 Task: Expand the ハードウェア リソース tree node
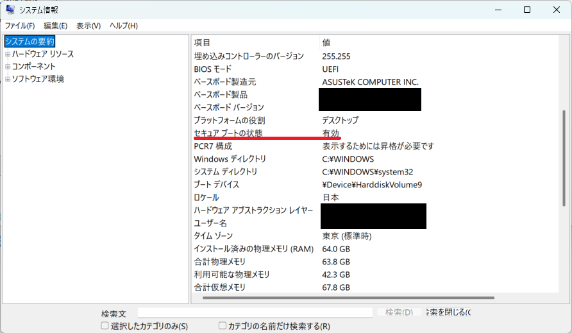click(x=7, y=54)
